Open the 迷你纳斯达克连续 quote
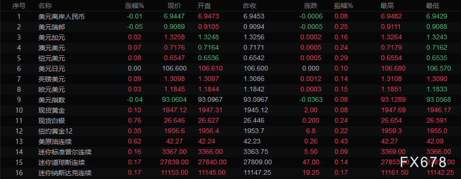Screen dimensions: 461x179 point(230,173)
